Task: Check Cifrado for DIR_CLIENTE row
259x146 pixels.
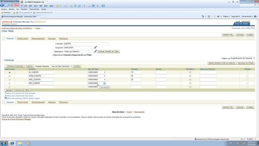Action: tap(247, 83)
